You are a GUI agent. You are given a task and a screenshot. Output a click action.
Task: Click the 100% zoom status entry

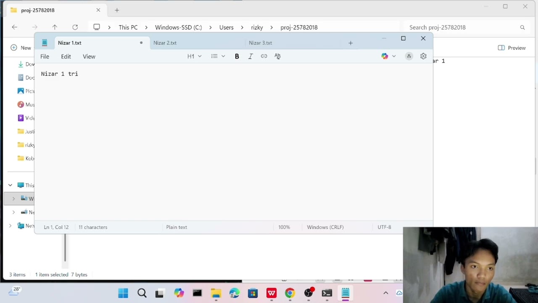(284, 227)
